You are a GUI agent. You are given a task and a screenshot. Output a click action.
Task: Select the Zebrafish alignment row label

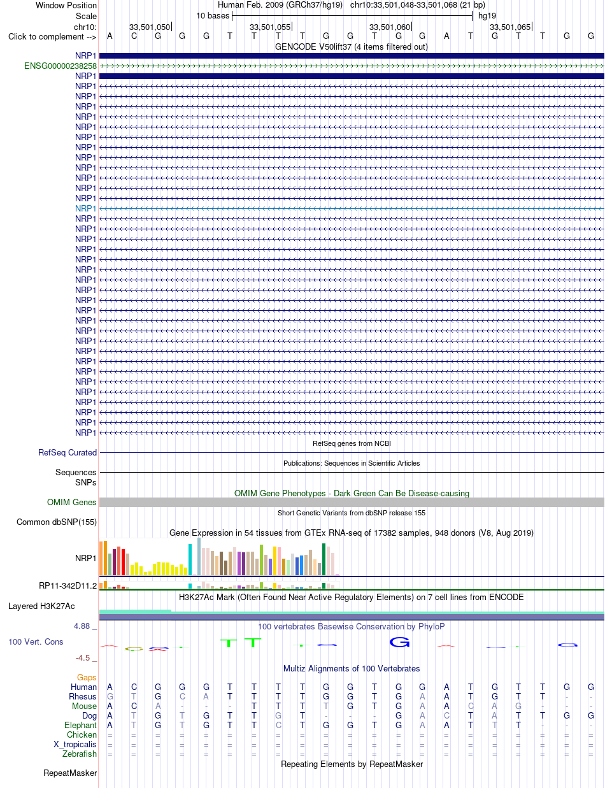(x=80, y=754)
